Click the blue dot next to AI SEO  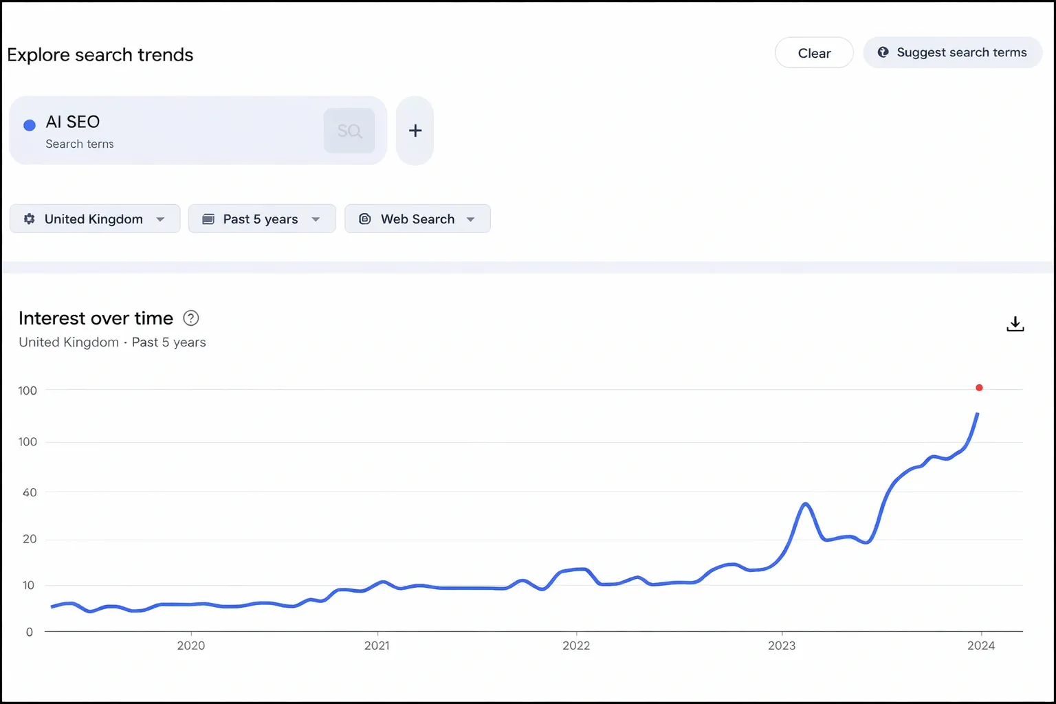tap(30, 125)
